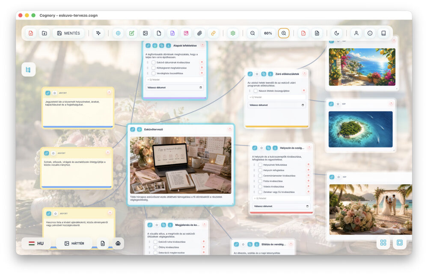Open the book manual icon
428x276 pixels.
383,33
